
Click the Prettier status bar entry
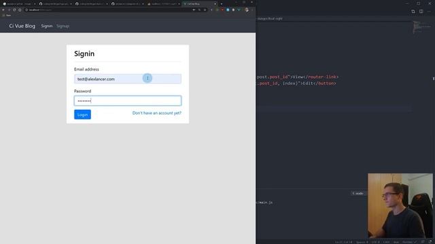pos(409,242)
